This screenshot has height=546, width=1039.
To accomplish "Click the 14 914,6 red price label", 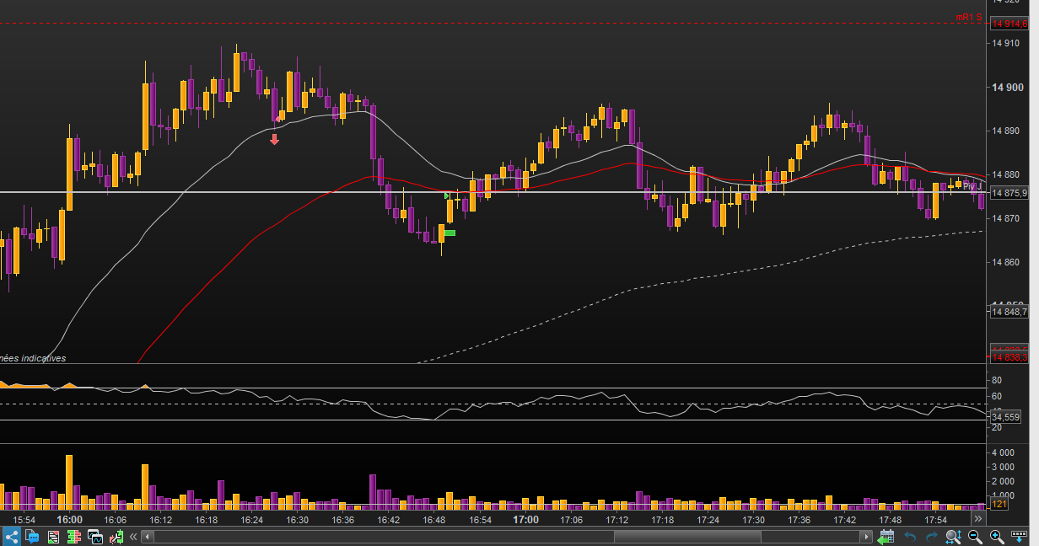I will (x=1009, y=24).
